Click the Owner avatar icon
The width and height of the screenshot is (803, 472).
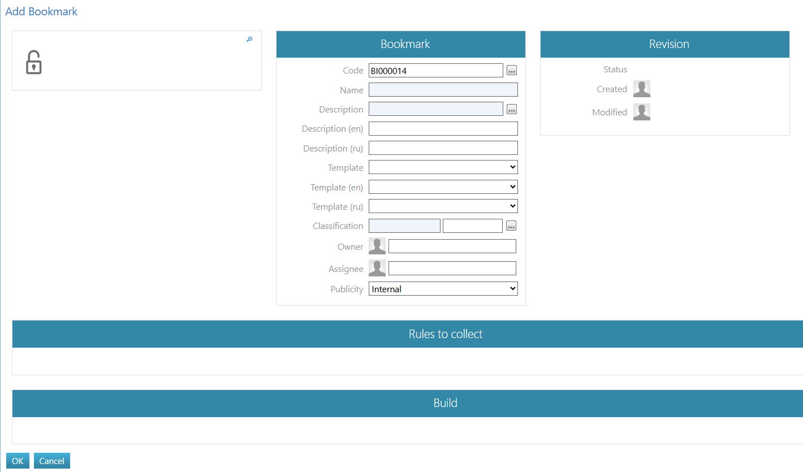coord(377,246)
